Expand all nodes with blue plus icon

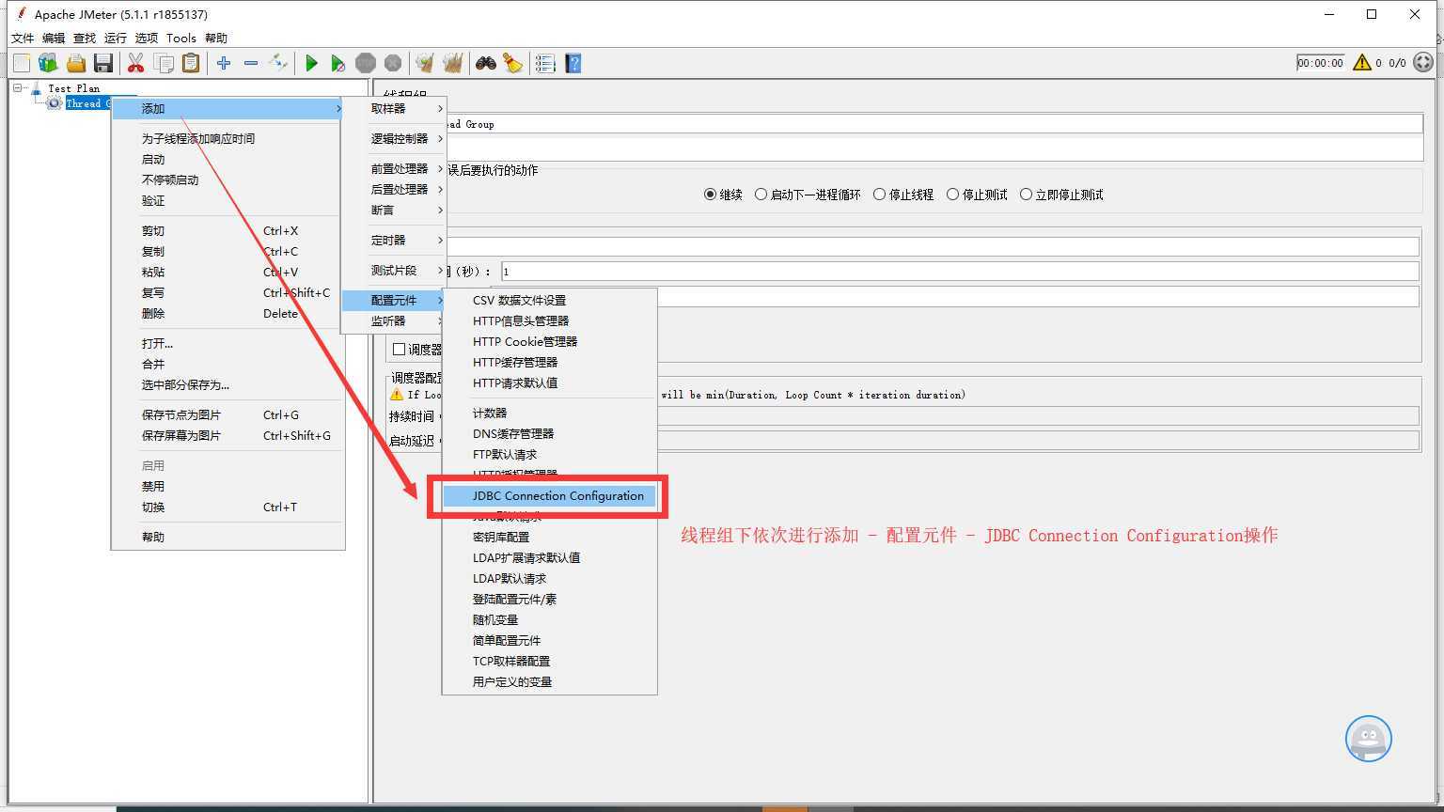tap(224, 63)
